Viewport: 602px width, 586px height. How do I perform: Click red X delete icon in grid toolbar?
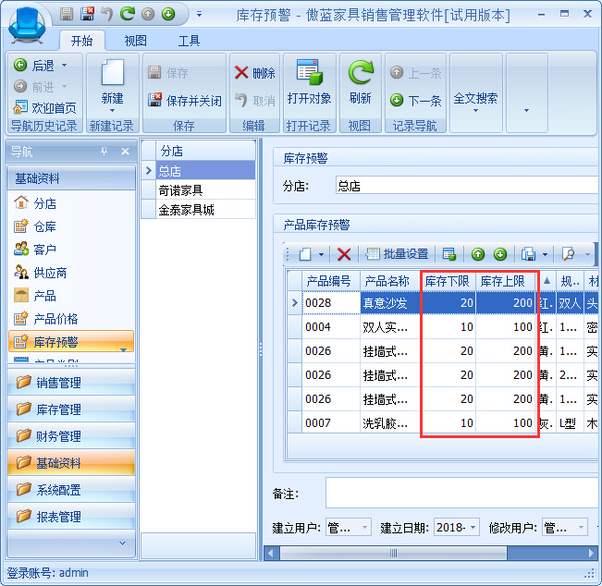coord(344,254)
